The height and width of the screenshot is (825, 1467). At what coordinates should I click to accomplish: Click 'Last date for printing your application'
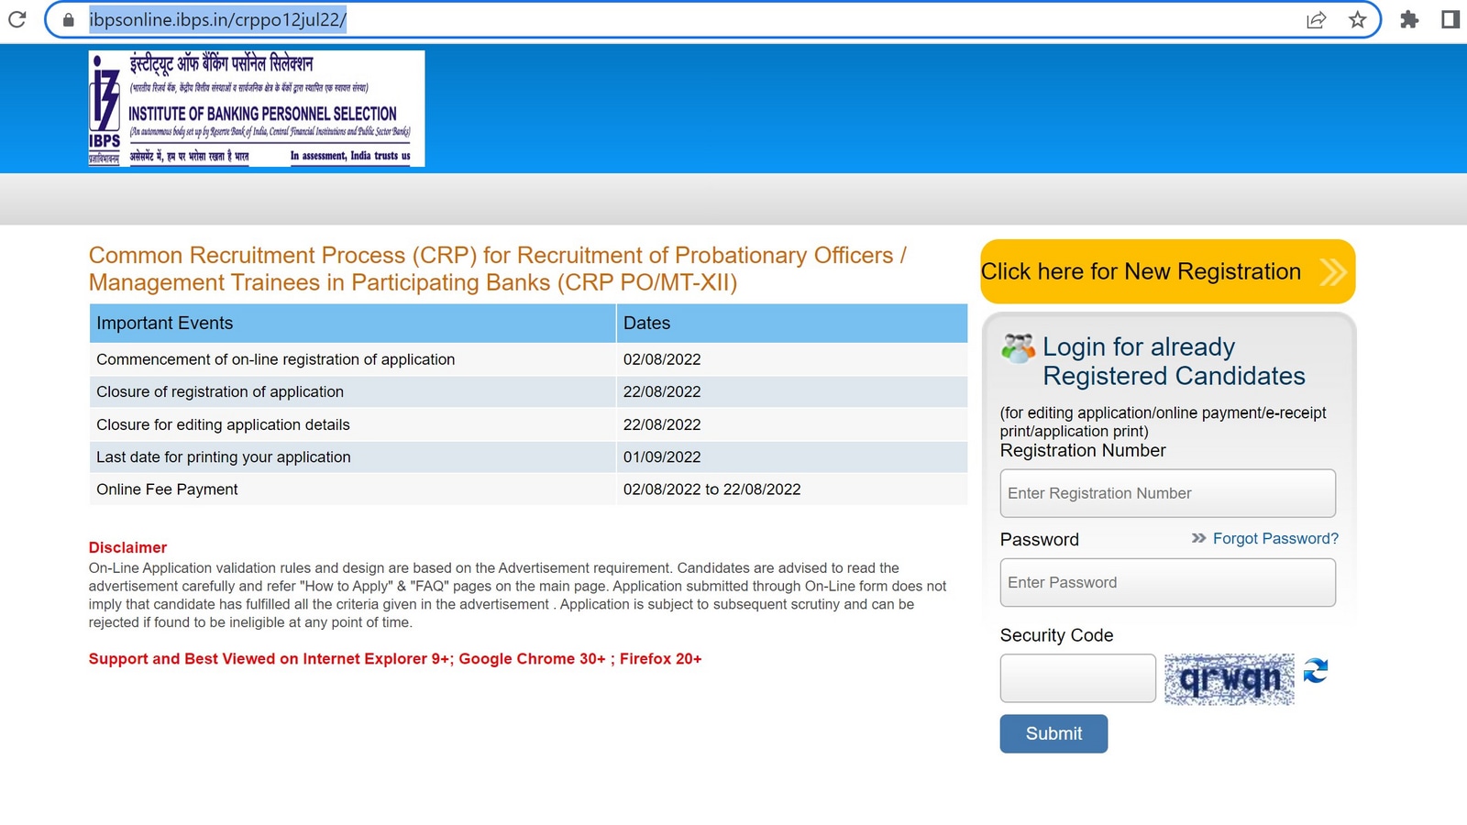coord(224,456)
